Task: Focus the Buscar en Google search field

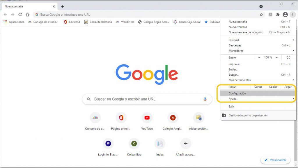Action: [x=147, y=99]
